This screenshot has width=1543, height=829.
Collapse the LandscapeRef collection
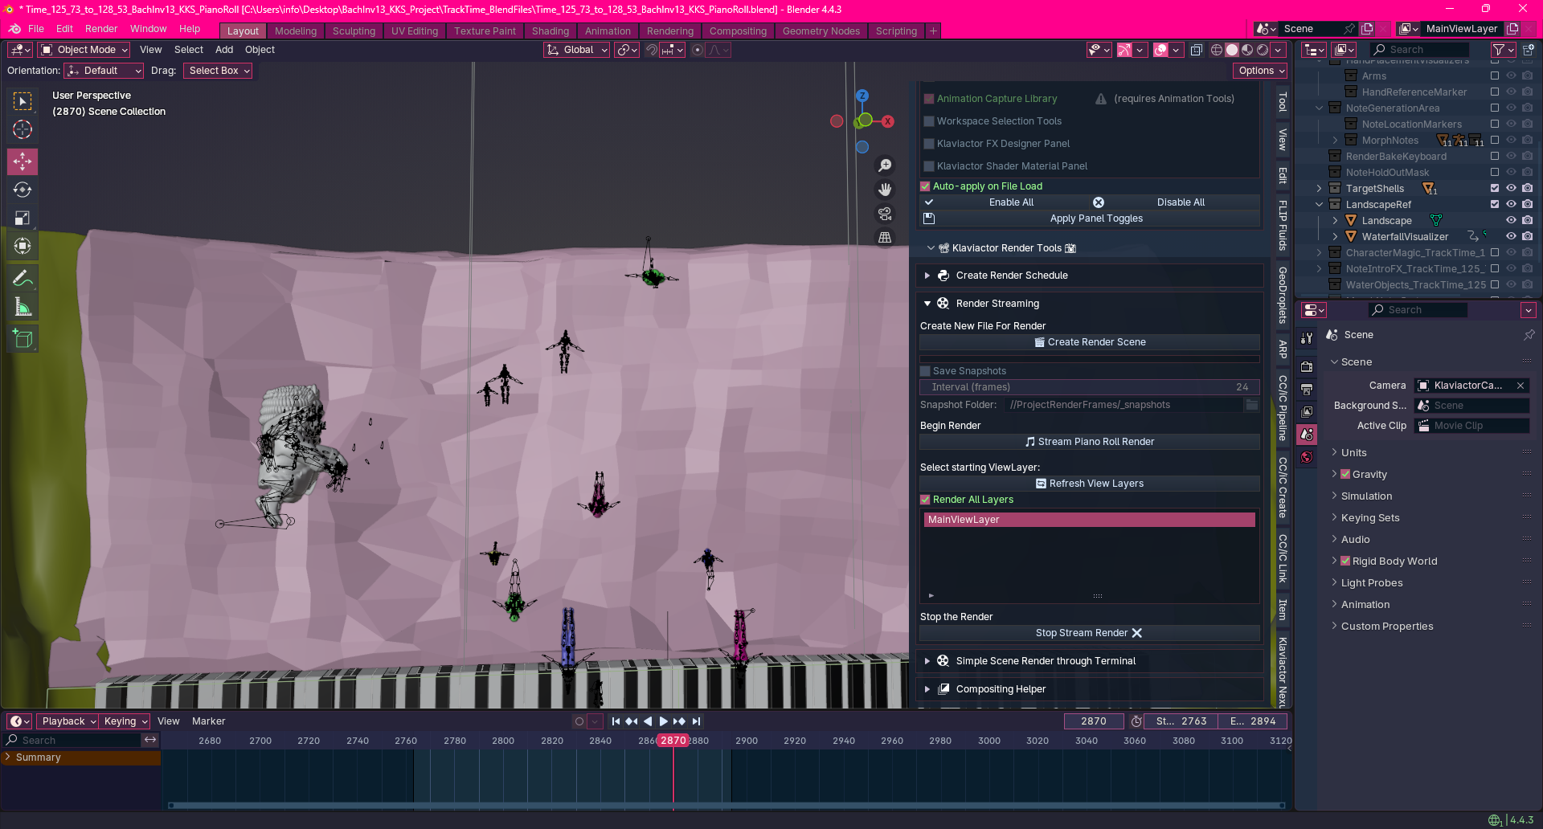tap(1319, 204)
